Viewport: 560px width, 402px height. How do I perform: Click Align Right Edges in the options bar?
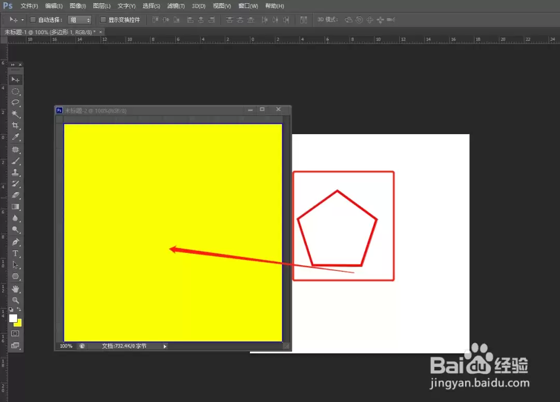tap(212, 20)
